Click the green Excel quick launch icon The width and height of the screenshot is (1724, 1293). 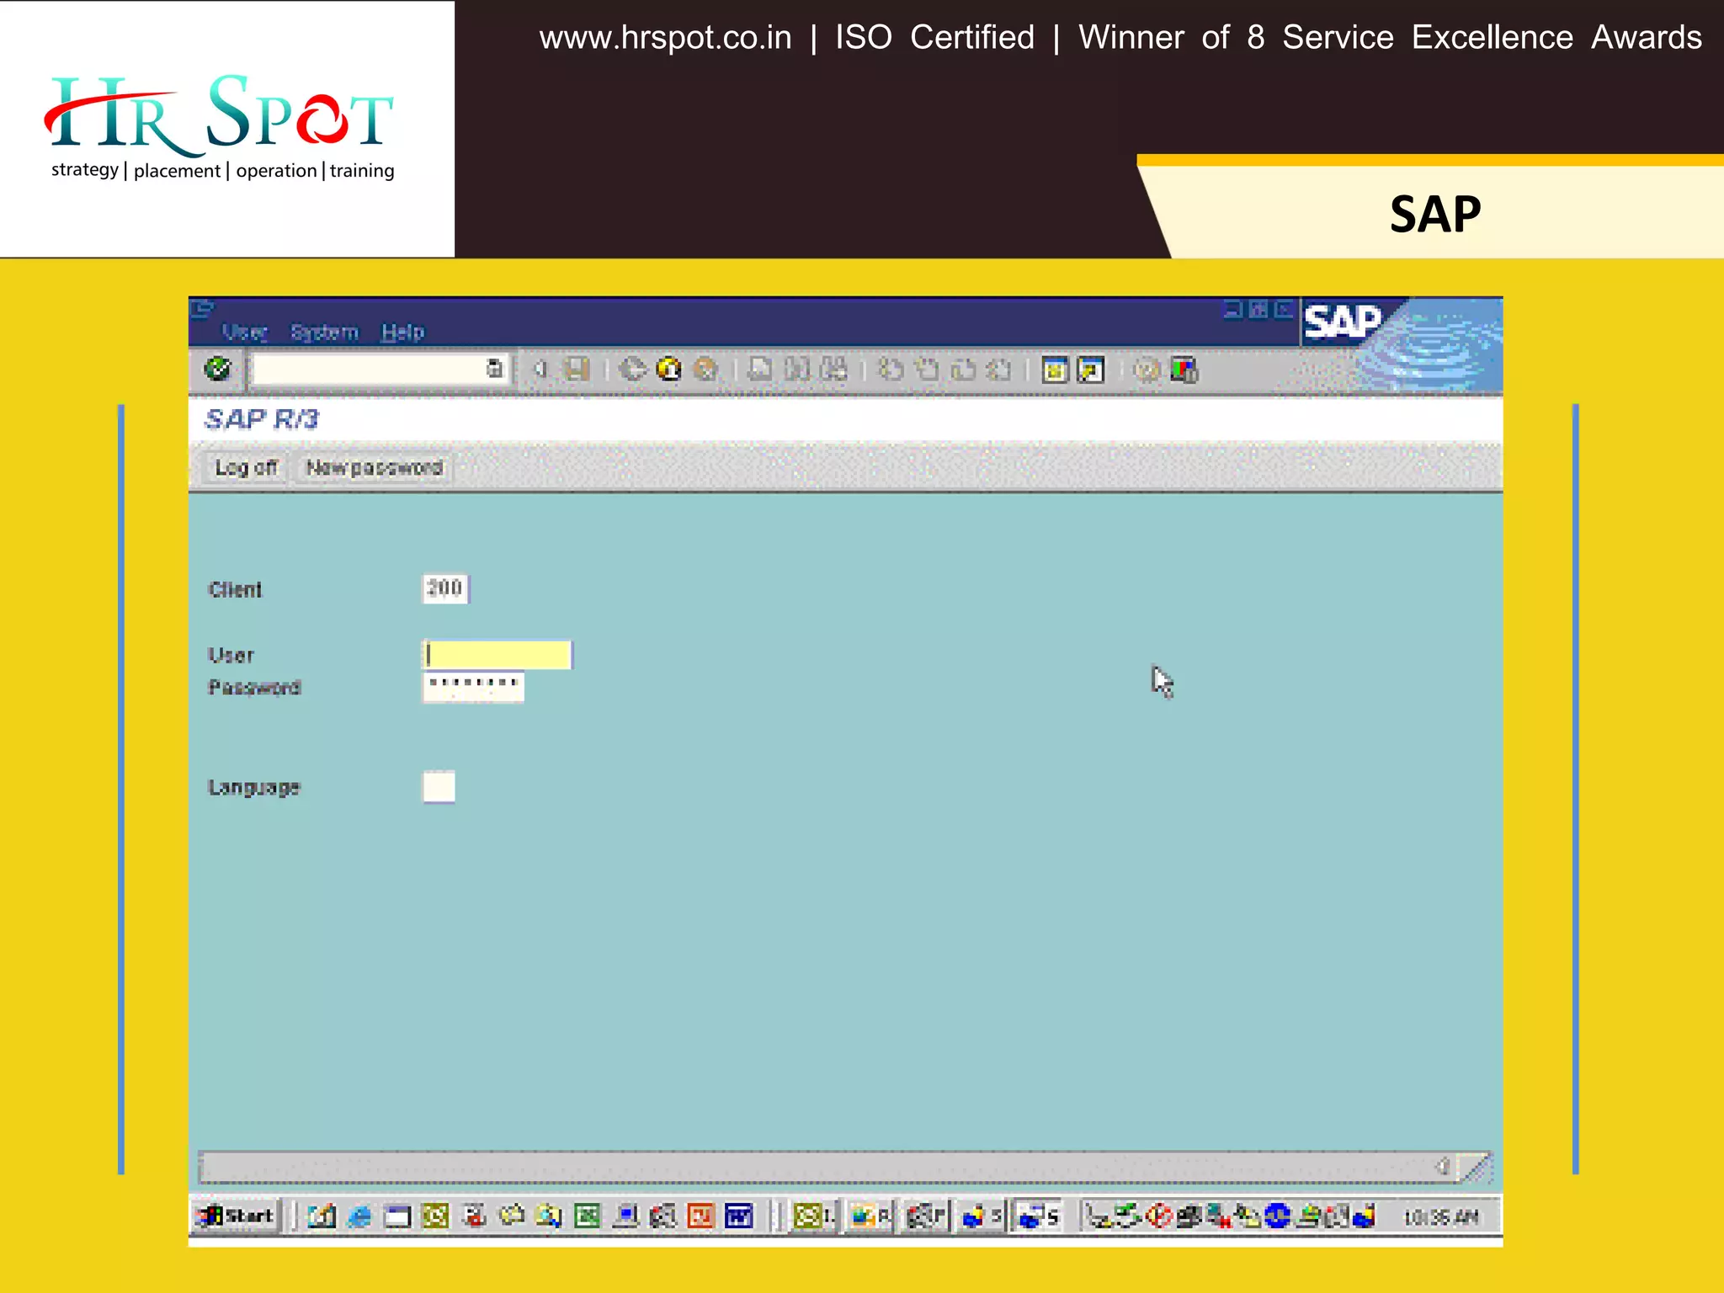[x=587, y=1216]
